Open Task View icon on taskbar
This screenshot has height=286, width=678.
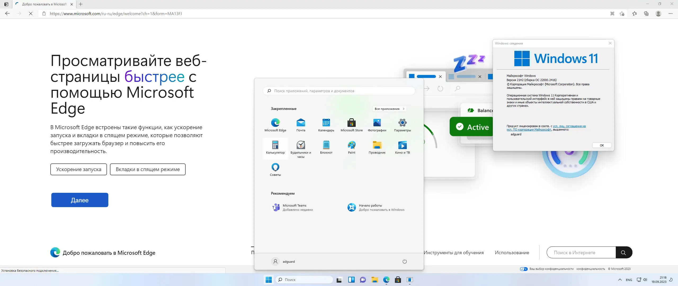(339, 280)
